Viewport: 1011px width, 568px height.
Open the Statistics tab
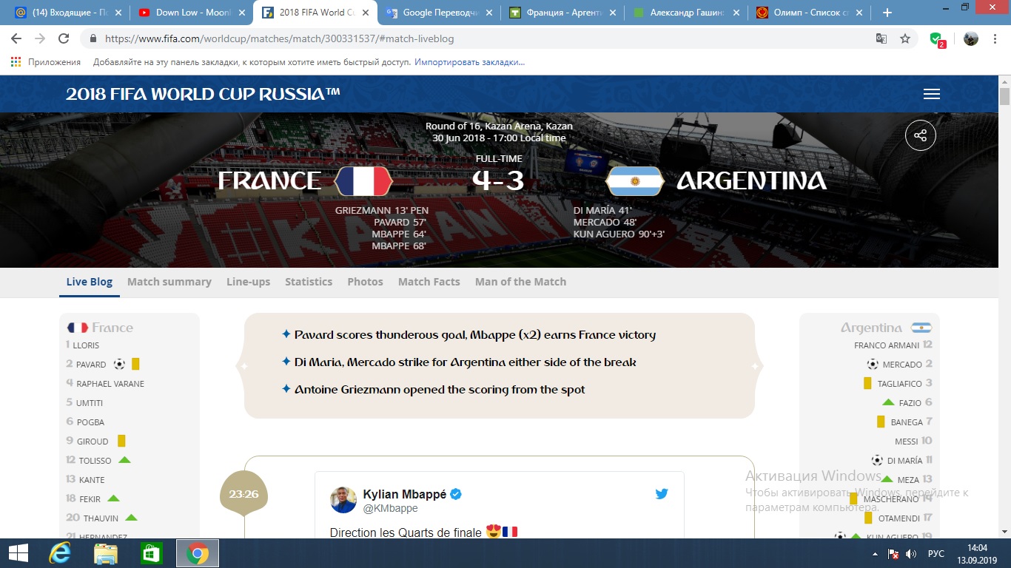point(309,282)
